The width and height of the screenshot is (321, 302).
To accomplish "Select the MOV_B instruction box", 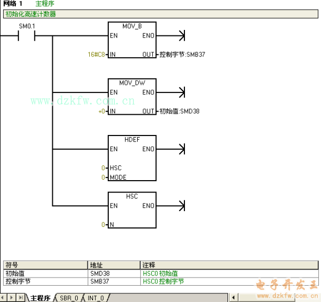I will click(x=132, y=40).
